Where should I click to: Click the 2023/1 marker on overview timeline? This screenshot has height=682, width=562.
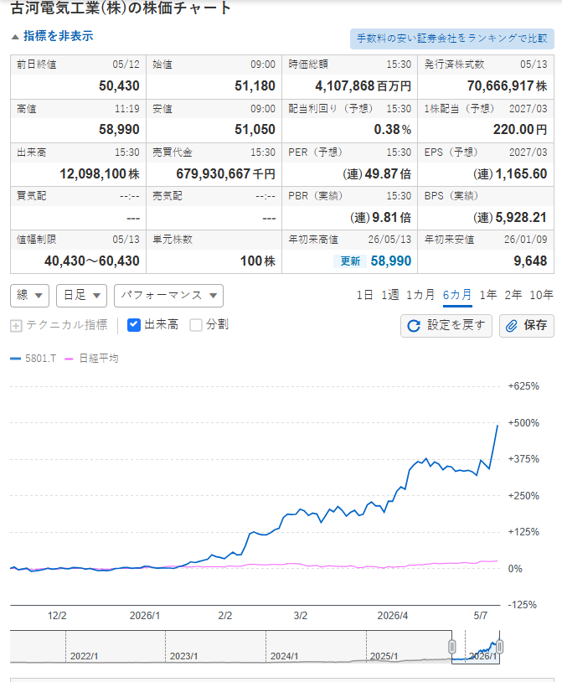tap(183, 656)
